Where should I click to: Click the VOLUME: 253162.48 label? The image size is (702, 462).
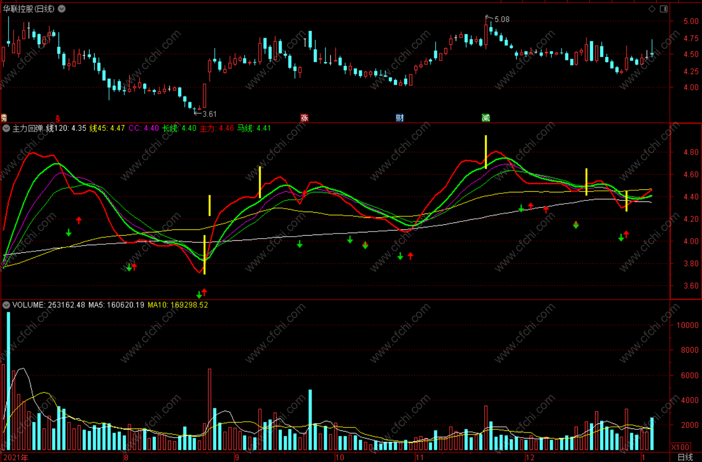coord(49,305)
